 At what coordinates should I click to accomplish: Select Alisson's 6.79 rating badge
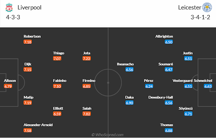click(x=8, y=86)
